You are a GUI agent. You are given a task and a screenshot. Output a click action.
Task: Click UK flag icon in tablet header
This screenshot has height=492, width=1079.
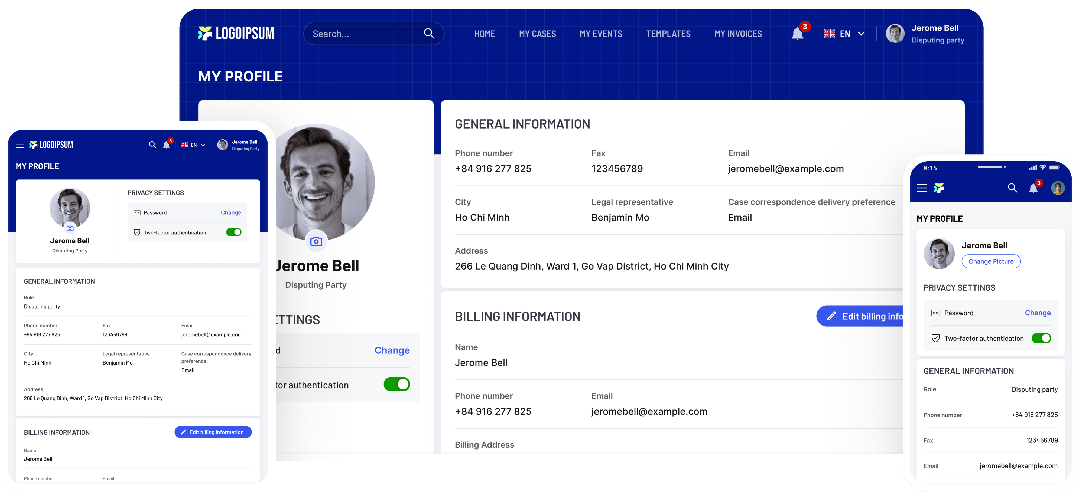coord(185,145)
